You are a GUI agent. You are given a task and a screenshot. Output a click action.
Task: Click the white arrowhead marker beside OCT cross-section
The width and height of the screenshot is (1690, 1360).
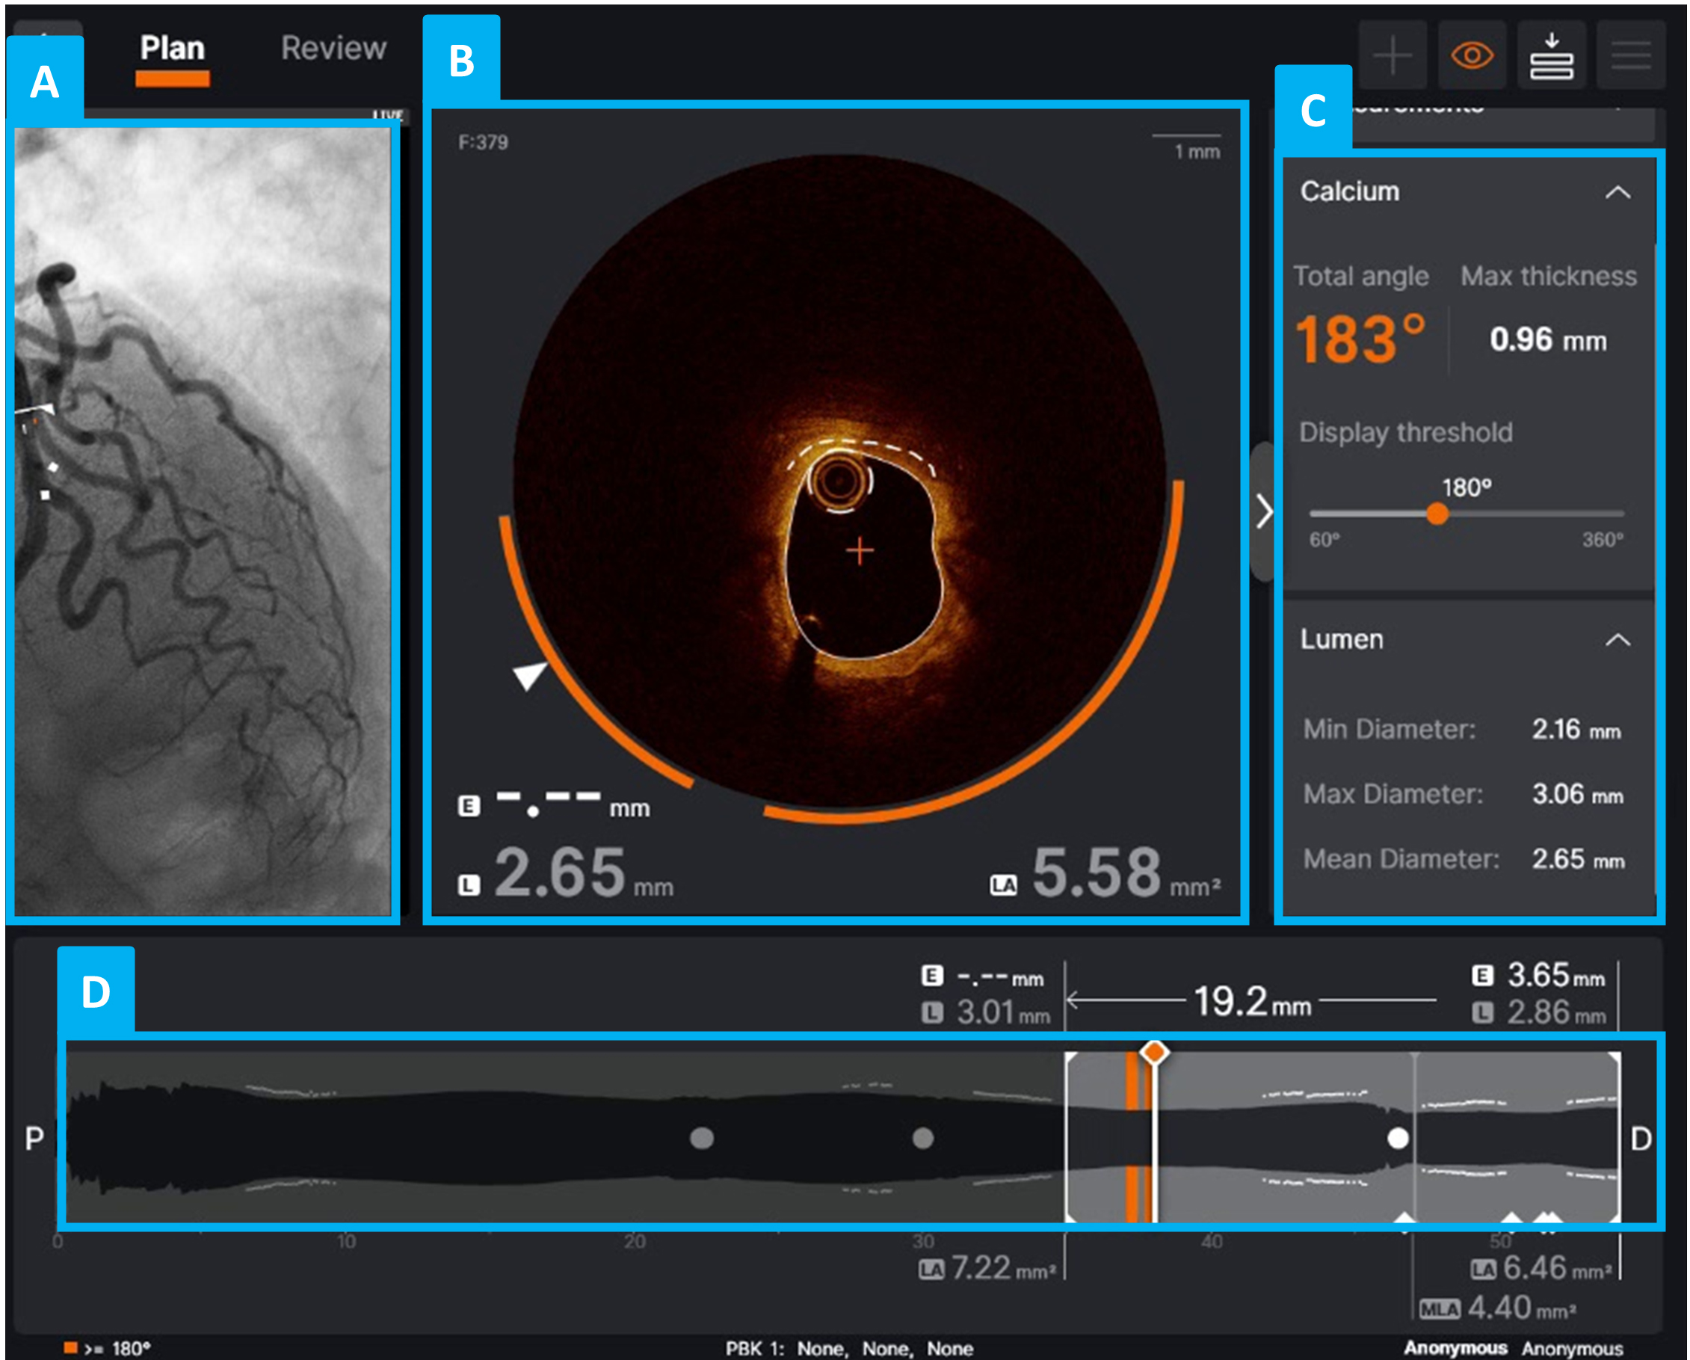pyautogui.click(x=529, y=675)
